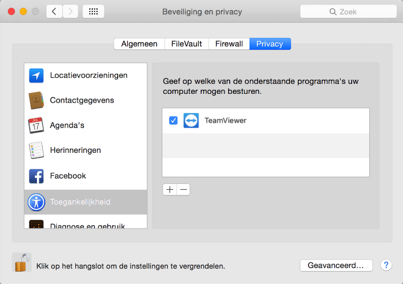Click the Locatievoorzieningen arrow icon
403x284 pixels.
(x=36, y=76)
